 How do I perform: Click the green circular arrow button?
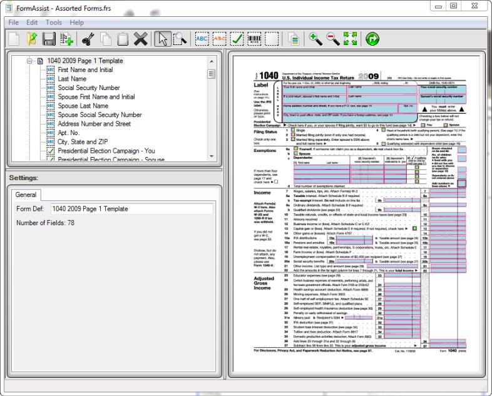tap(372, 39)
